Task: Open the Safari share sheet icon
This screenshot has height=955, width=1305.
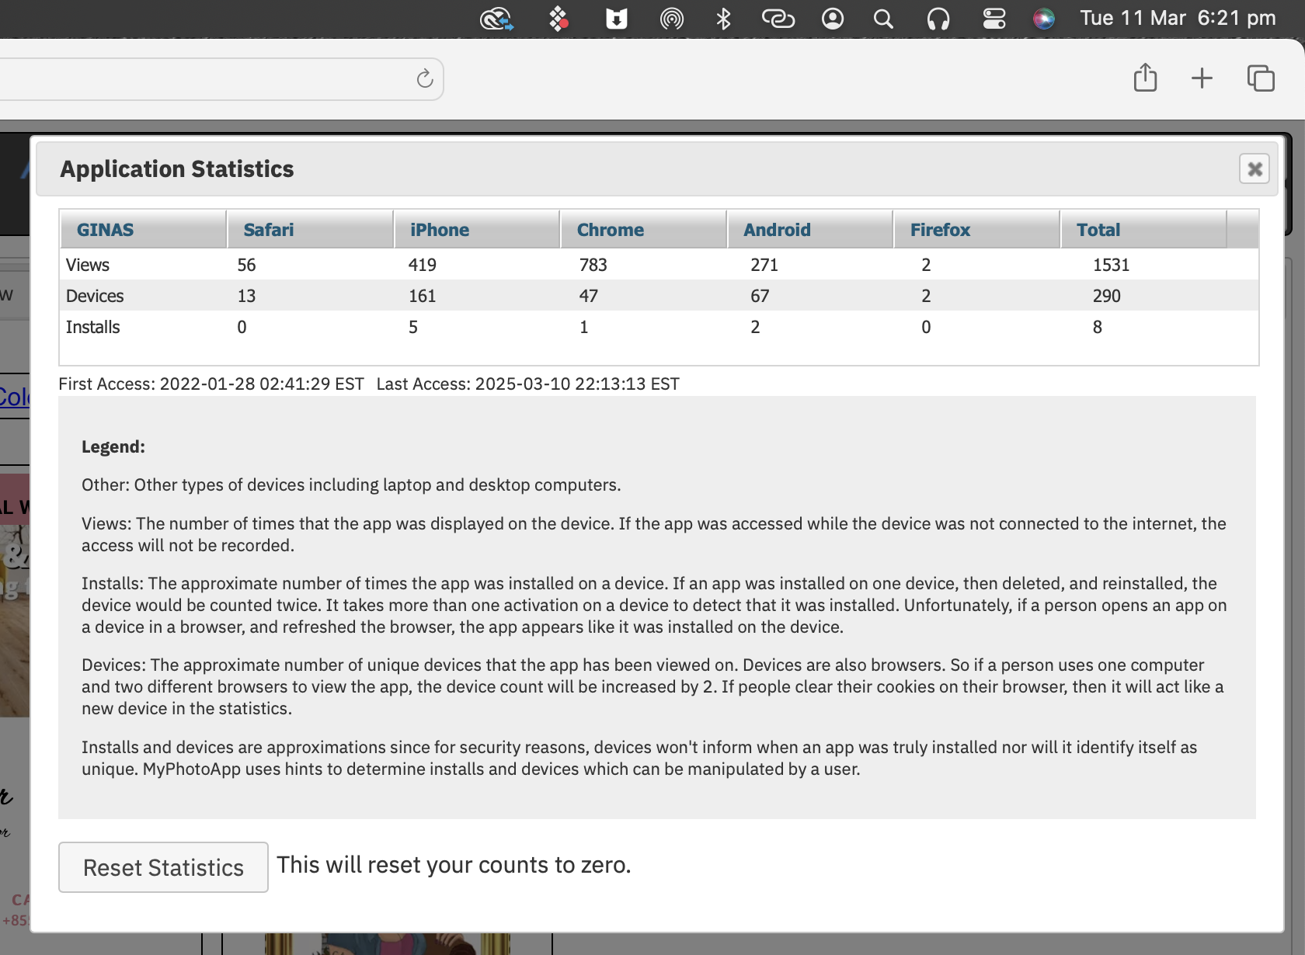Action: tap(1145, 78)
